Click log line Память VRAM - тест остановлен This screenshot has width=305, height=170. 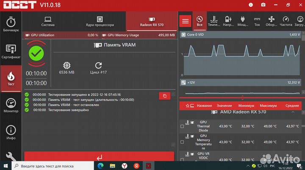click(74, 105)
